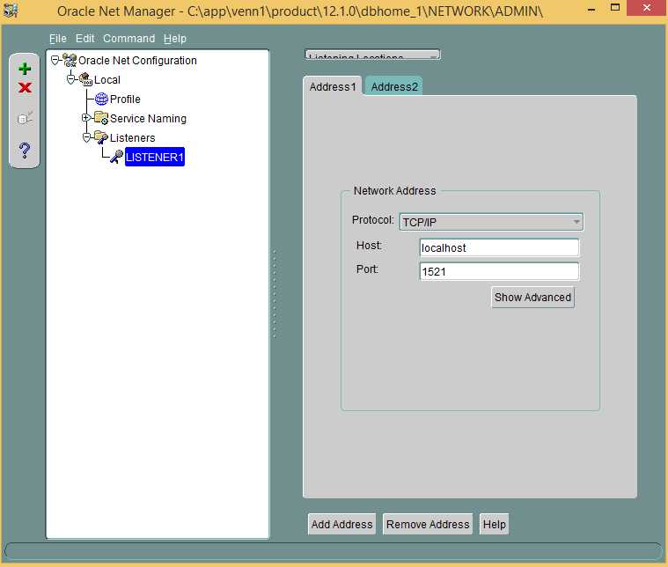This screenshot has width=668, height=567.
Task: Click the Service Naming folder icon
Action: [x=101, y=118]
